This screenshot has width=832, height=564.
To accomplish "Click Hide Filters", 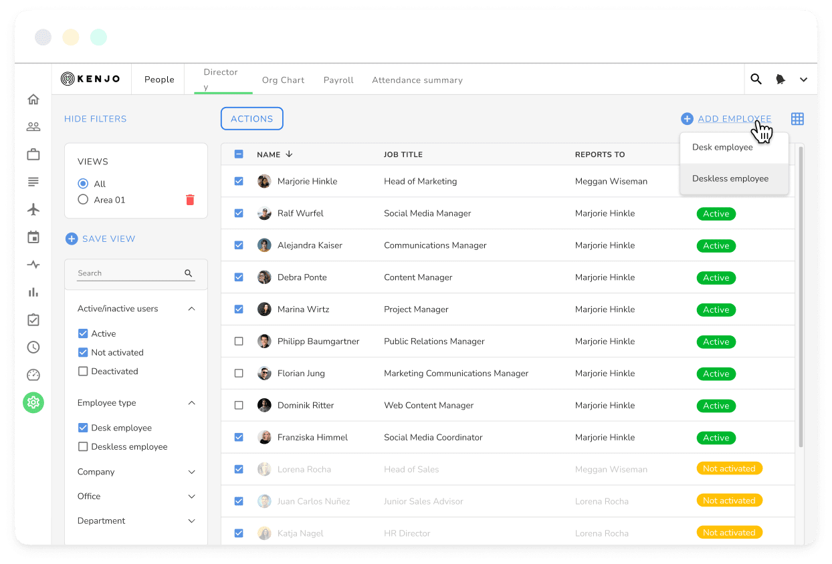I will pyautogui.click(x=96, y=119).
